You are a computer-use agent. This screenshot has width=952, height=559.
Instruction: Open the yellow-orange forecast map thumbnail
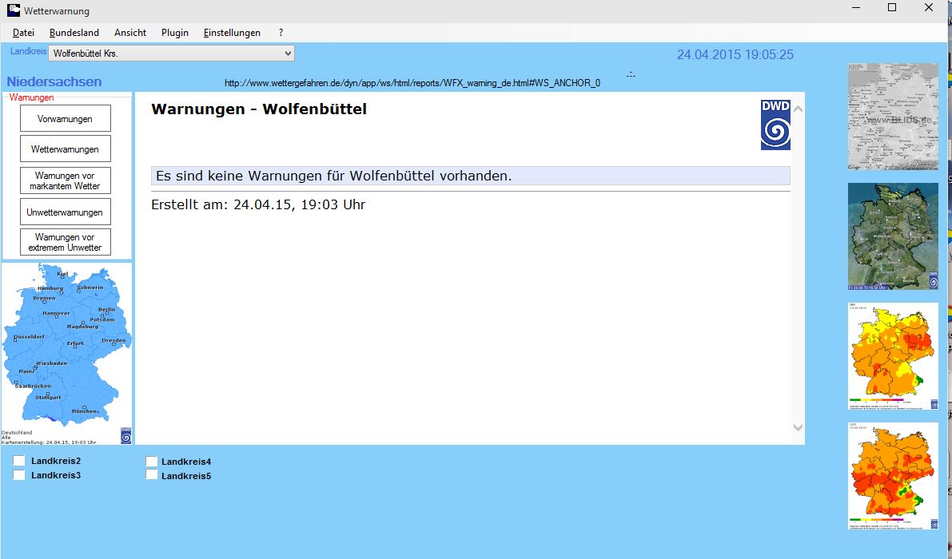893,356
